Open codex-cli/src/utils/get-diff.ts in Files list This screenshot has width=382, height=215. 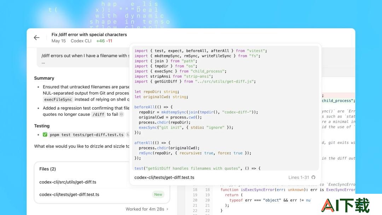tap(68, 182)
